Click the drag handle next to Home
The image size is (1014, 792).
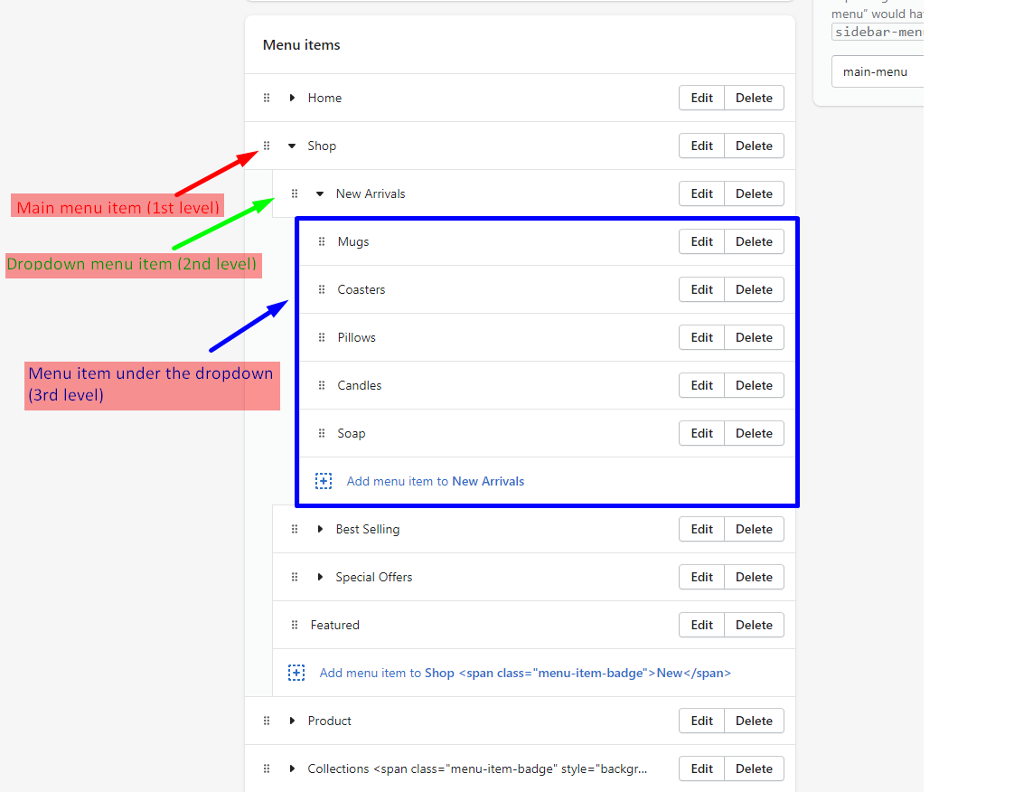click(x=267, y=98)
